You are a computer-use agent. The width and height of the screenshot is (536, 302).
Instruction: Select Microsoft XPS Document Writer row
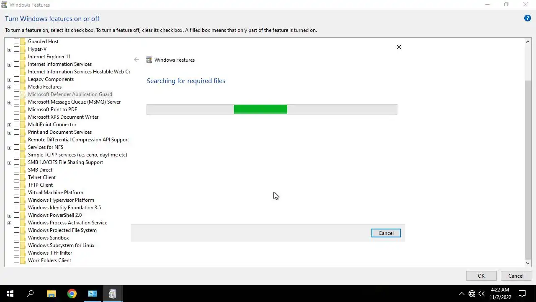63,117
